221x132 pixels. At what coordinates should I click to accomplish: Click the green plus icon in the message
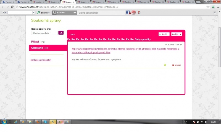coord(165,65)
